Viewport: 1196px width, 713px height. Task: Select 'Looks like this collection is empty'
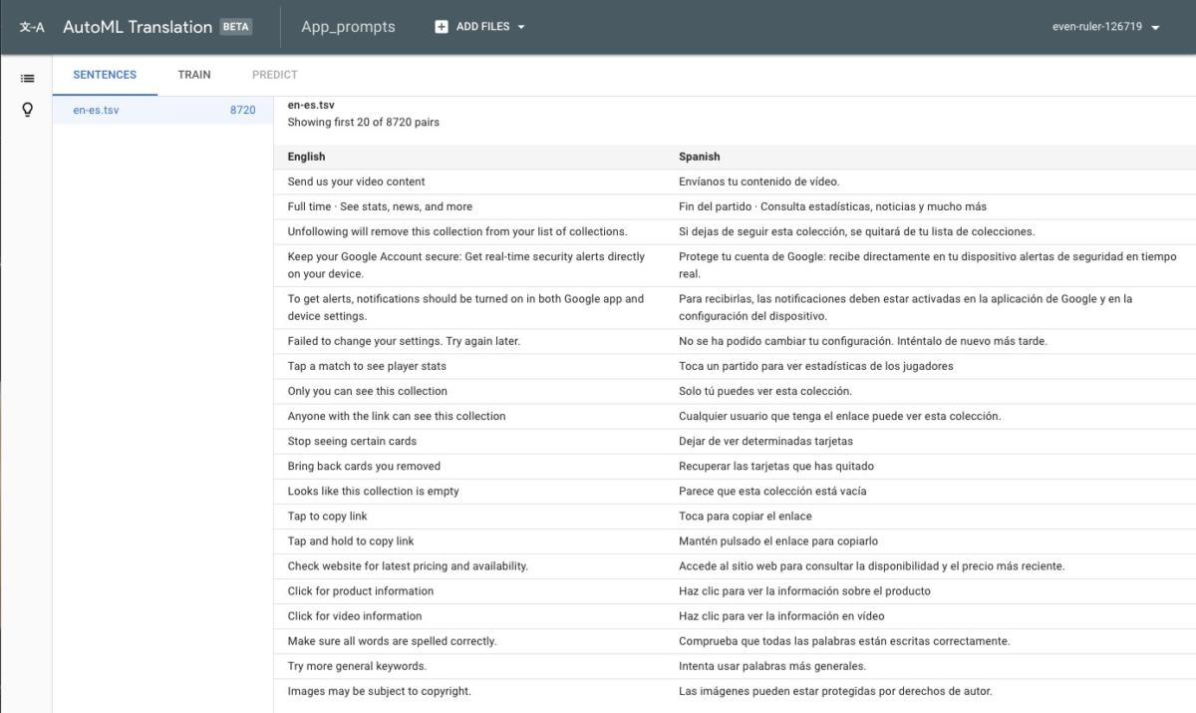pos(373,491)
